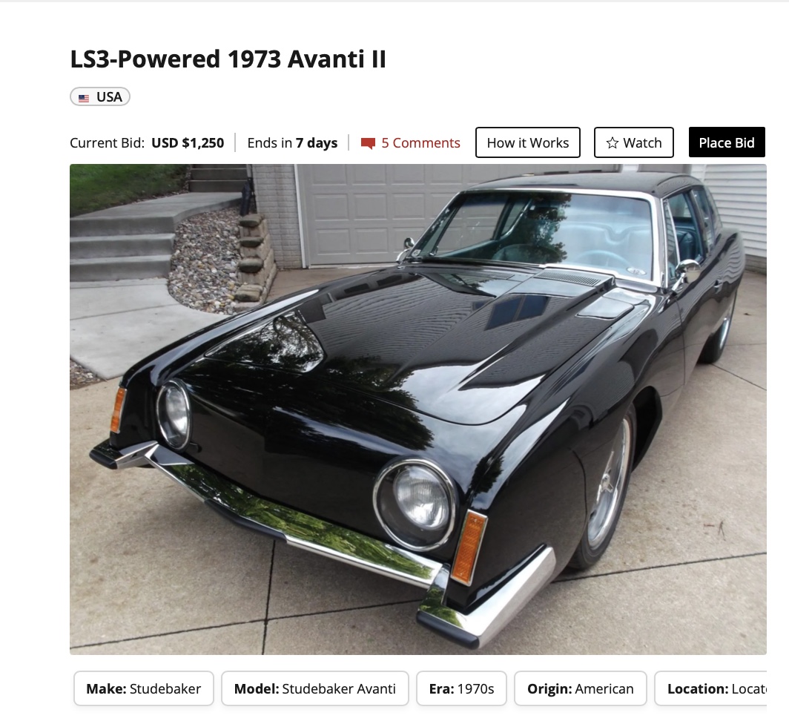Click the car's windshield in the photo
789x724 pixels.
[x=544, y=231]
